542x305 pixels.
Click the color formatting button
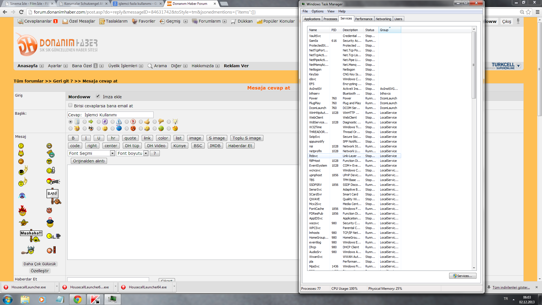pyautogui.click(x=163, y=138)
